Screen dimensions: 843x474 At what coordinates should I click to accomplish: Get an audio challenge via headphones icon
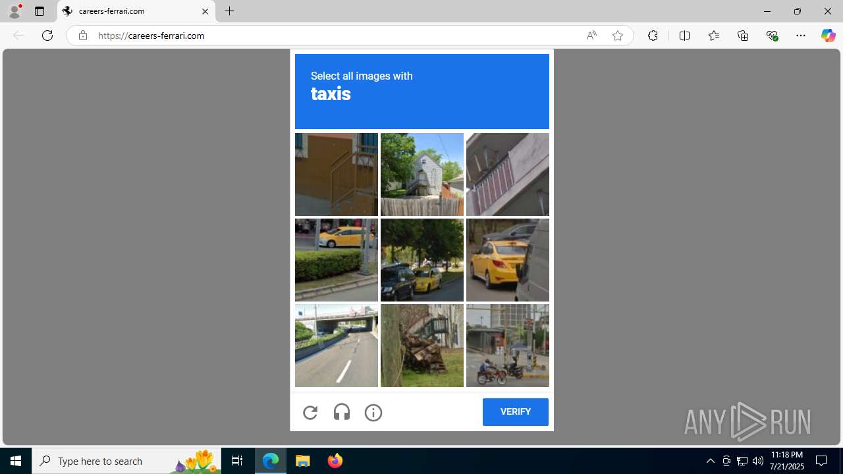pyautogui.click(x=342, y=413)
